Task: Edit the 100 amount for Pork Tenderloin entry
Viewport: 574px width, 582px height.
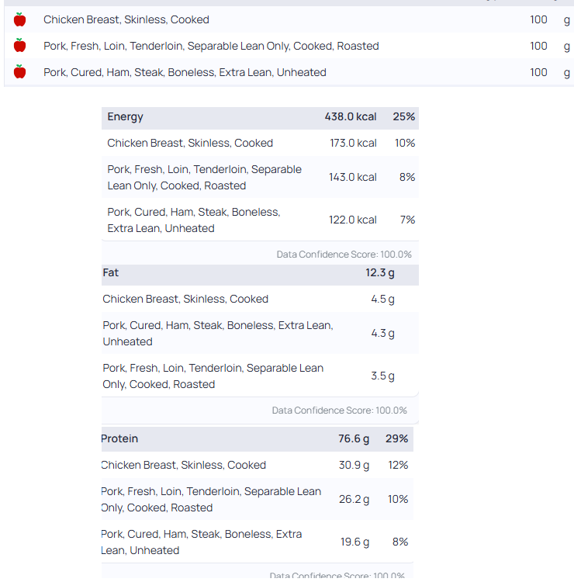Action: click(538, 46)
